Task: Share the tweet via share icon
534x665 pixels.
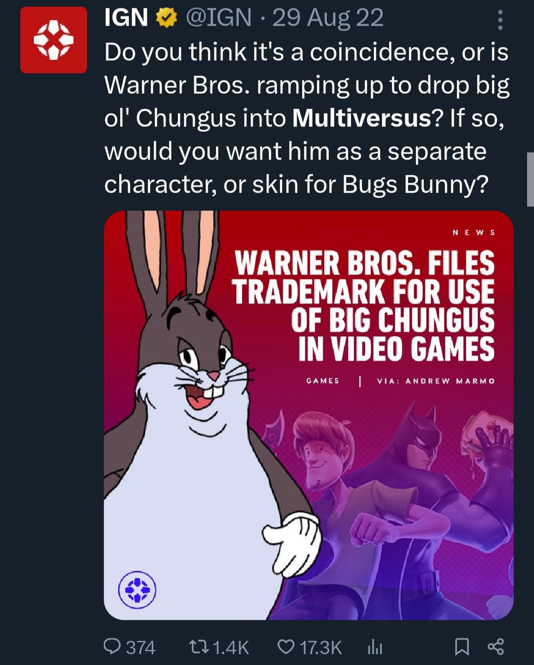Action: pos(496,647)
